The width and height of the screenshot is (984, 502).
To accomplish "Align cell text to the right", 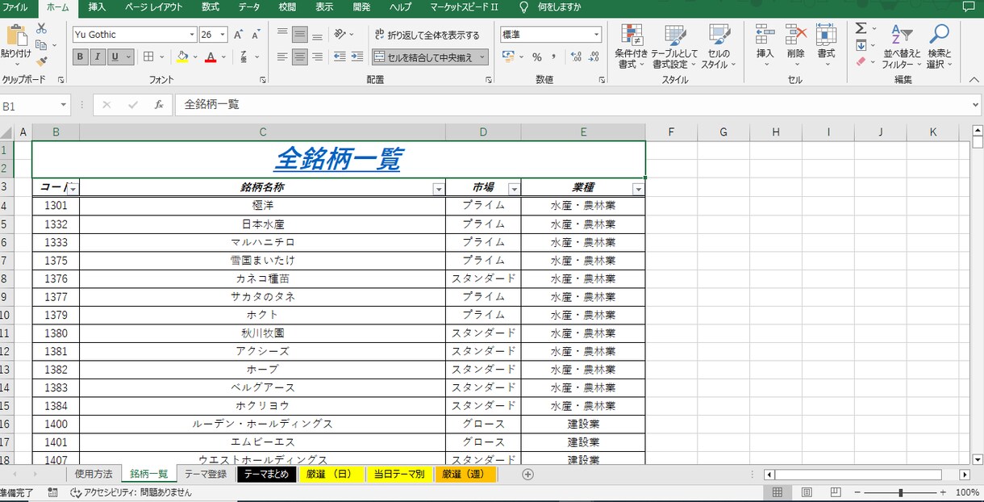I will click(318, 56).
